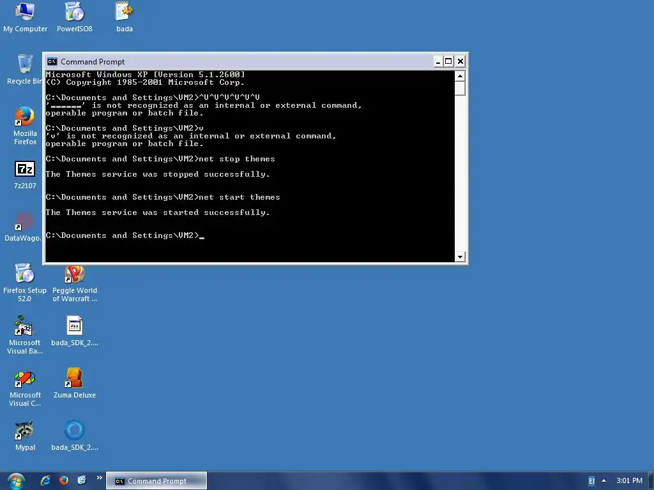Select the Peggle World of Warcraft shortcut
Image resolution: width=654 pixels, height=490 pixels.
[x=75, y=283]
